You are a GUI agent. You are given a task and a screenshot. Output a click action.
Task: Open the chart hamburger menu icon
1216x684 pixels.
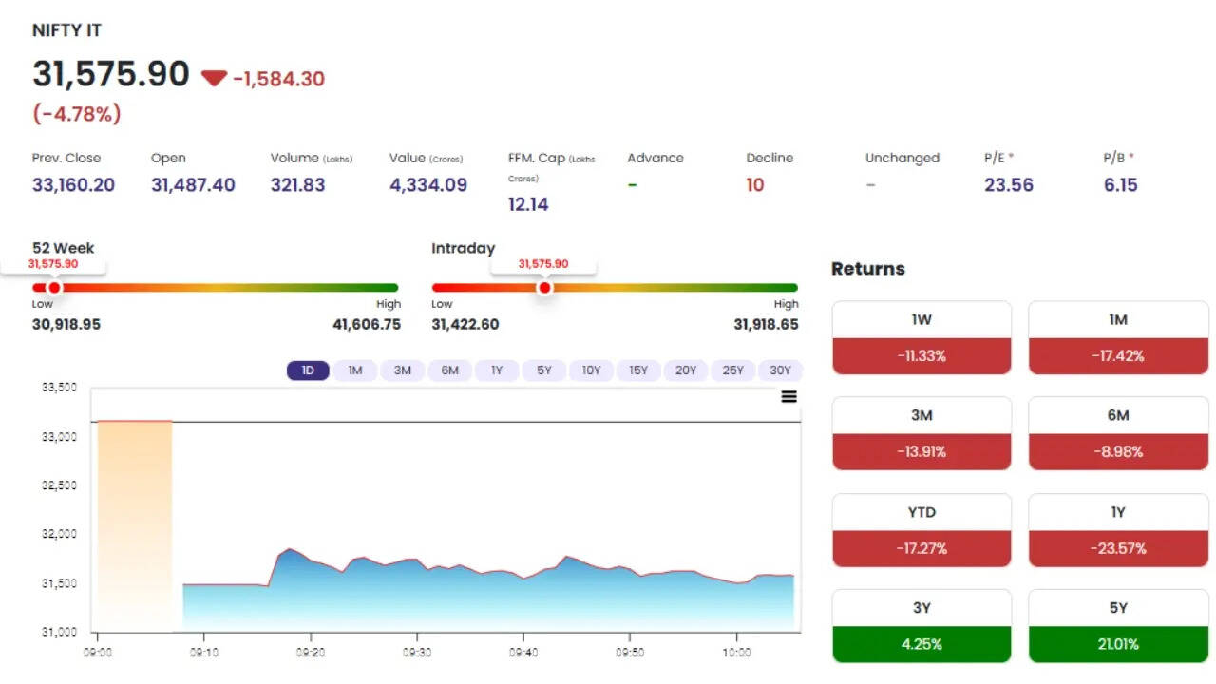[x=788, y=397]
